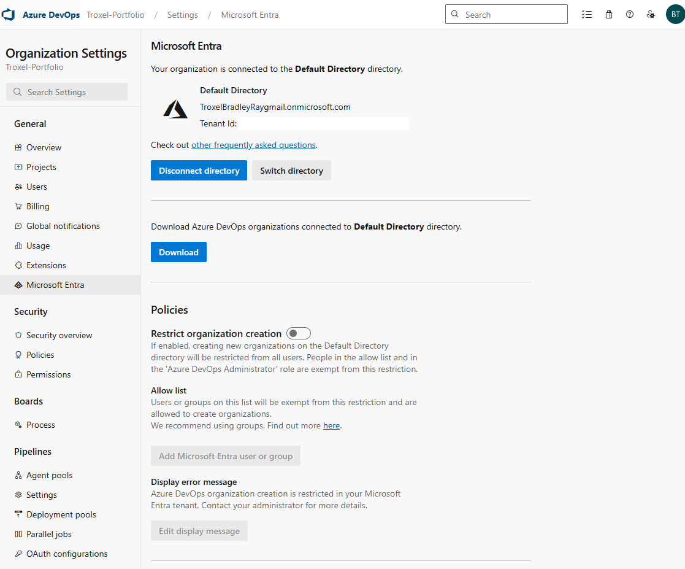Screen dimensions: 685x569
Task: Open the Help question mark icon
Action: (x=630, y=15)
